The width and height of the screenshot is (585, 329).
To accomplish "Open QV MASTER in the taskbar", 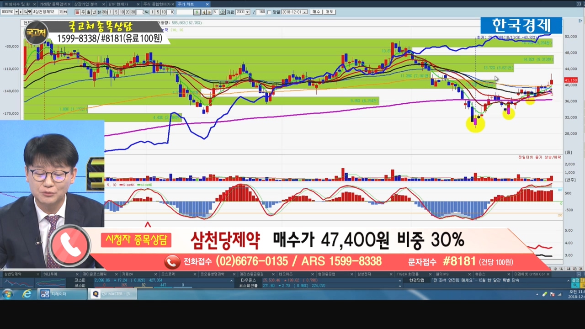I will tap(113, 294).
